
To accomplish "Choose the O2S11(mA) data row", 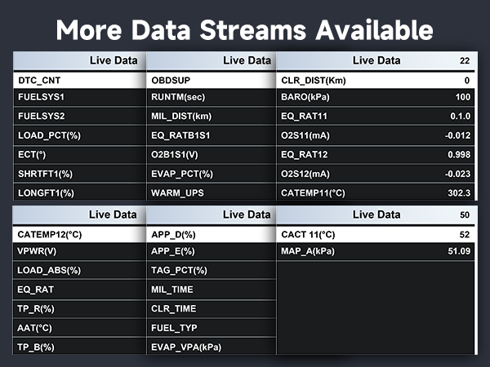I will tap(376, 135).
